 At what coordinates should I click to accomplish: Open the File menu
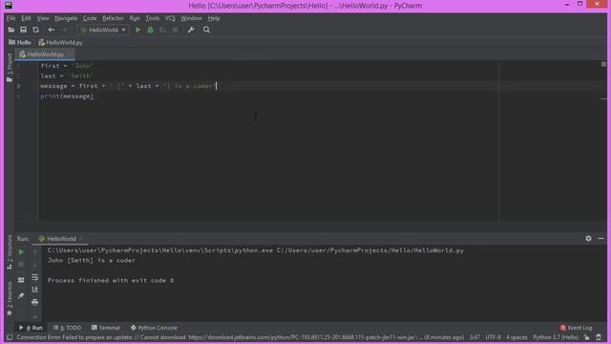tap(11, 18)
